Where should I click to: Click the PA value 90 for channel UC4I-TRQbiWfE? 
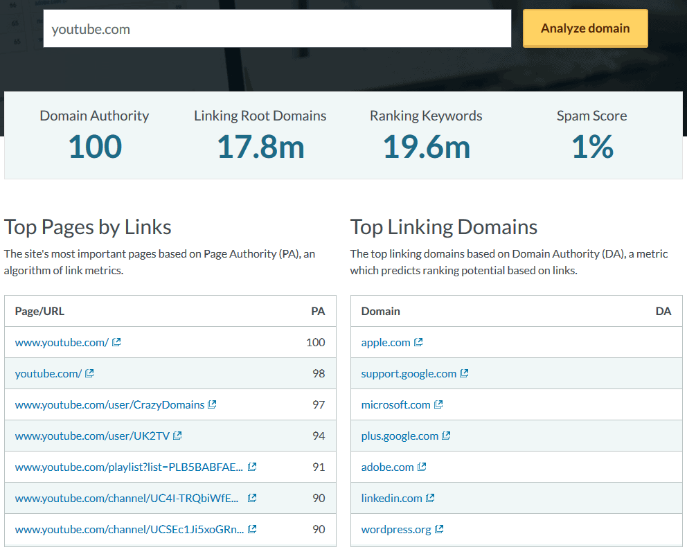(319, 499)
